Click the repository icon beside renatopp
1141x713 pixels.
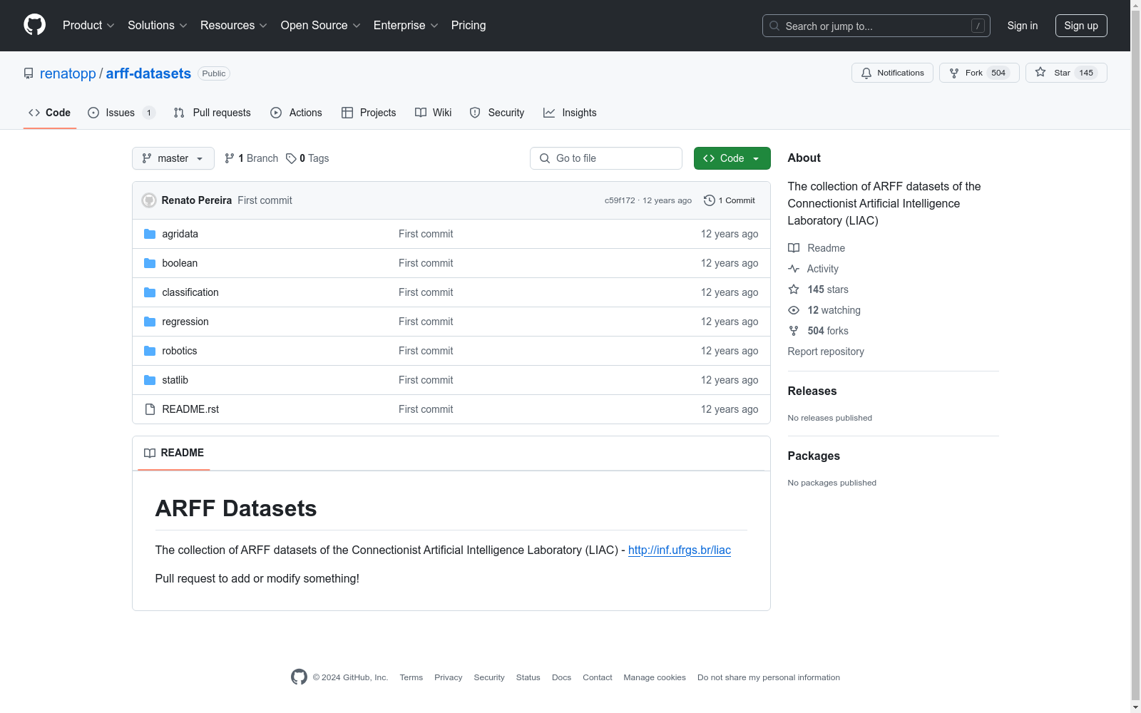tap(29, 73)
